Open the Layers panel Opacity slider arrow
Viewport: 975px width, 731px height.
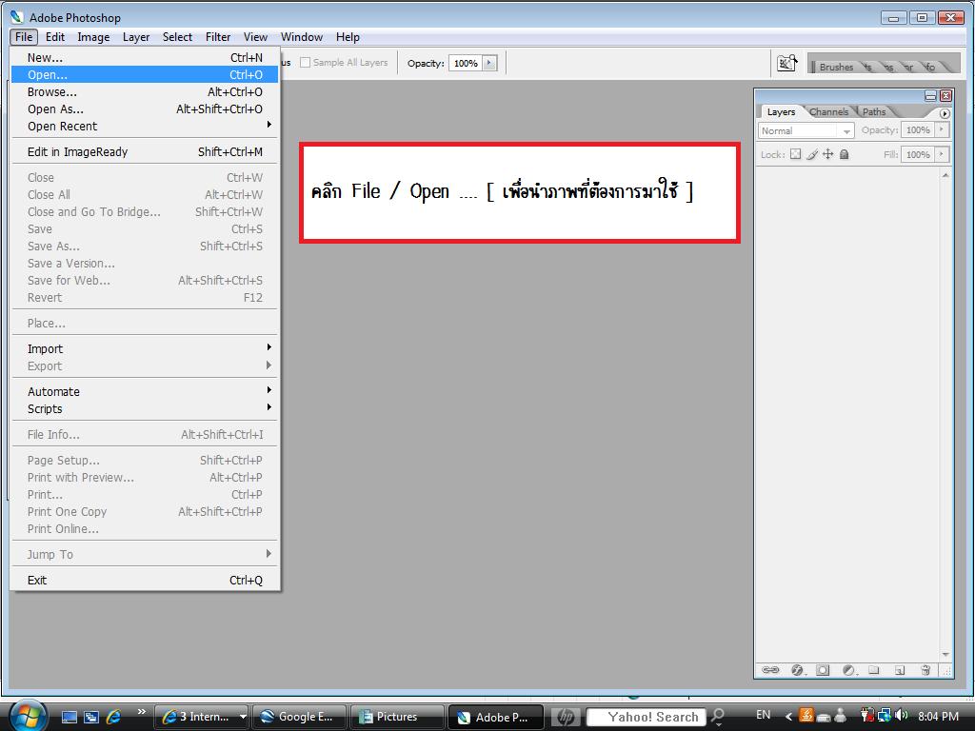pos(942,129)
